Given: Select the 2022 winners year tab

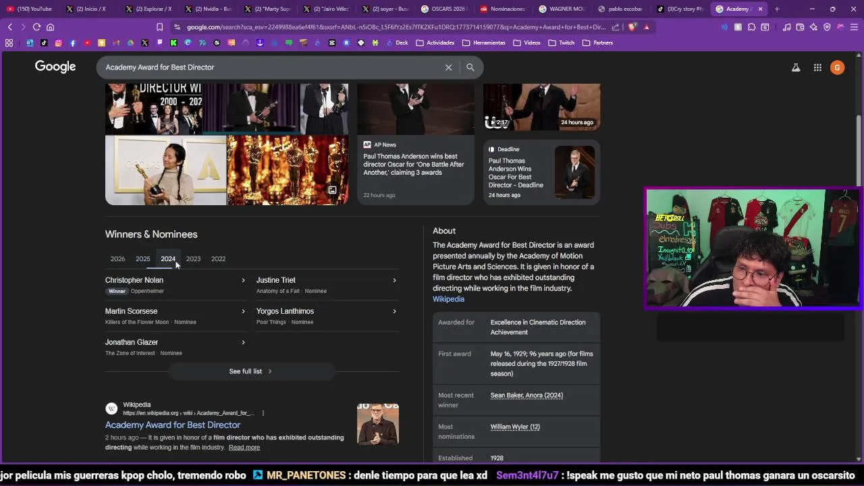Looking at the screenshot, I should tap(218, 259).
